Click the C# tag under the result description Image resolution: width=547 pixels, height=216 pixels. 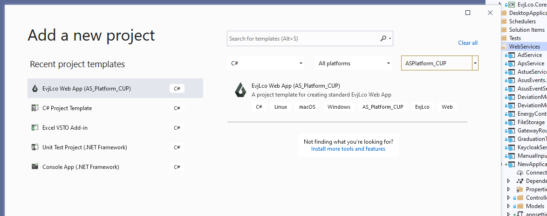pos(259,107)
